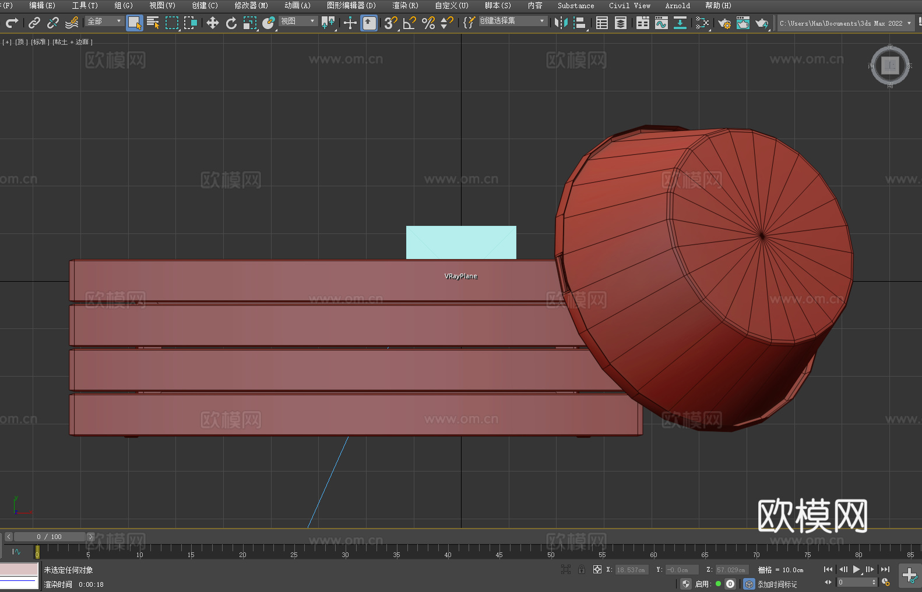922x592 pixels.
Task: Click the Align tool icon
Action: coord(580,23)
